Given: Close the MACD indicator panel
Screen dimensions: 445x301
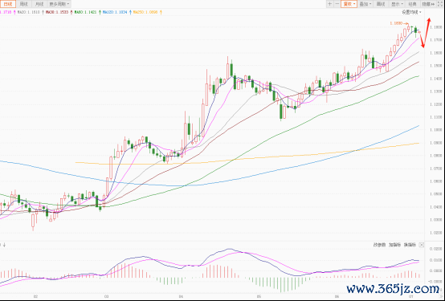Looking at the screenshot, I should (422, 245).
